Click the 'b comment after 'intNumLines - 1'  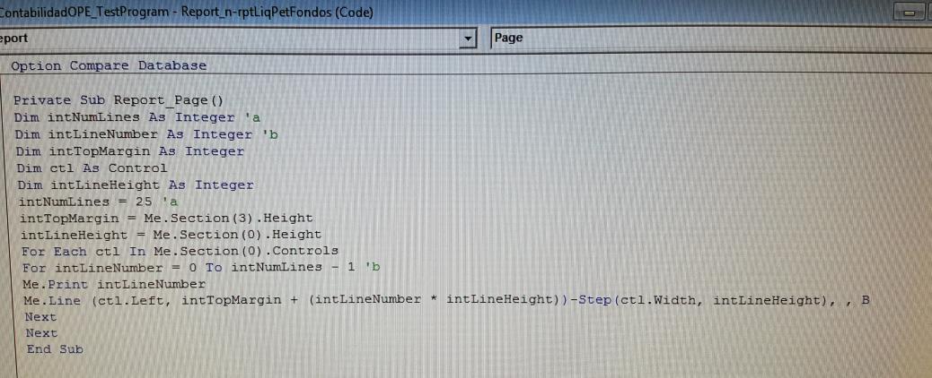[x=373, y=267]
